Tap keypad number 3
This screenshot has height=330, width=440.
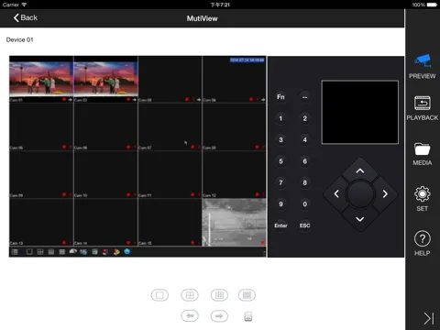tap(280, 140)
